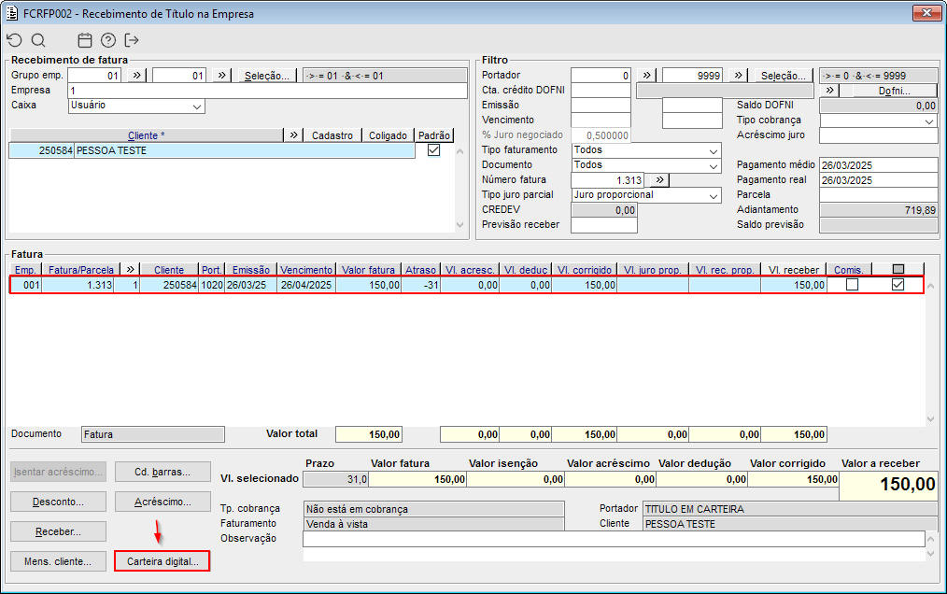The image size is (947, 594).
Task: Click second Grupo emp. lookup arrow
Action: [222, 76]
